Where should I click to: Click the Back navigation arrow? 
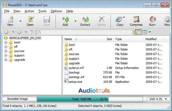tap(6, 32)
